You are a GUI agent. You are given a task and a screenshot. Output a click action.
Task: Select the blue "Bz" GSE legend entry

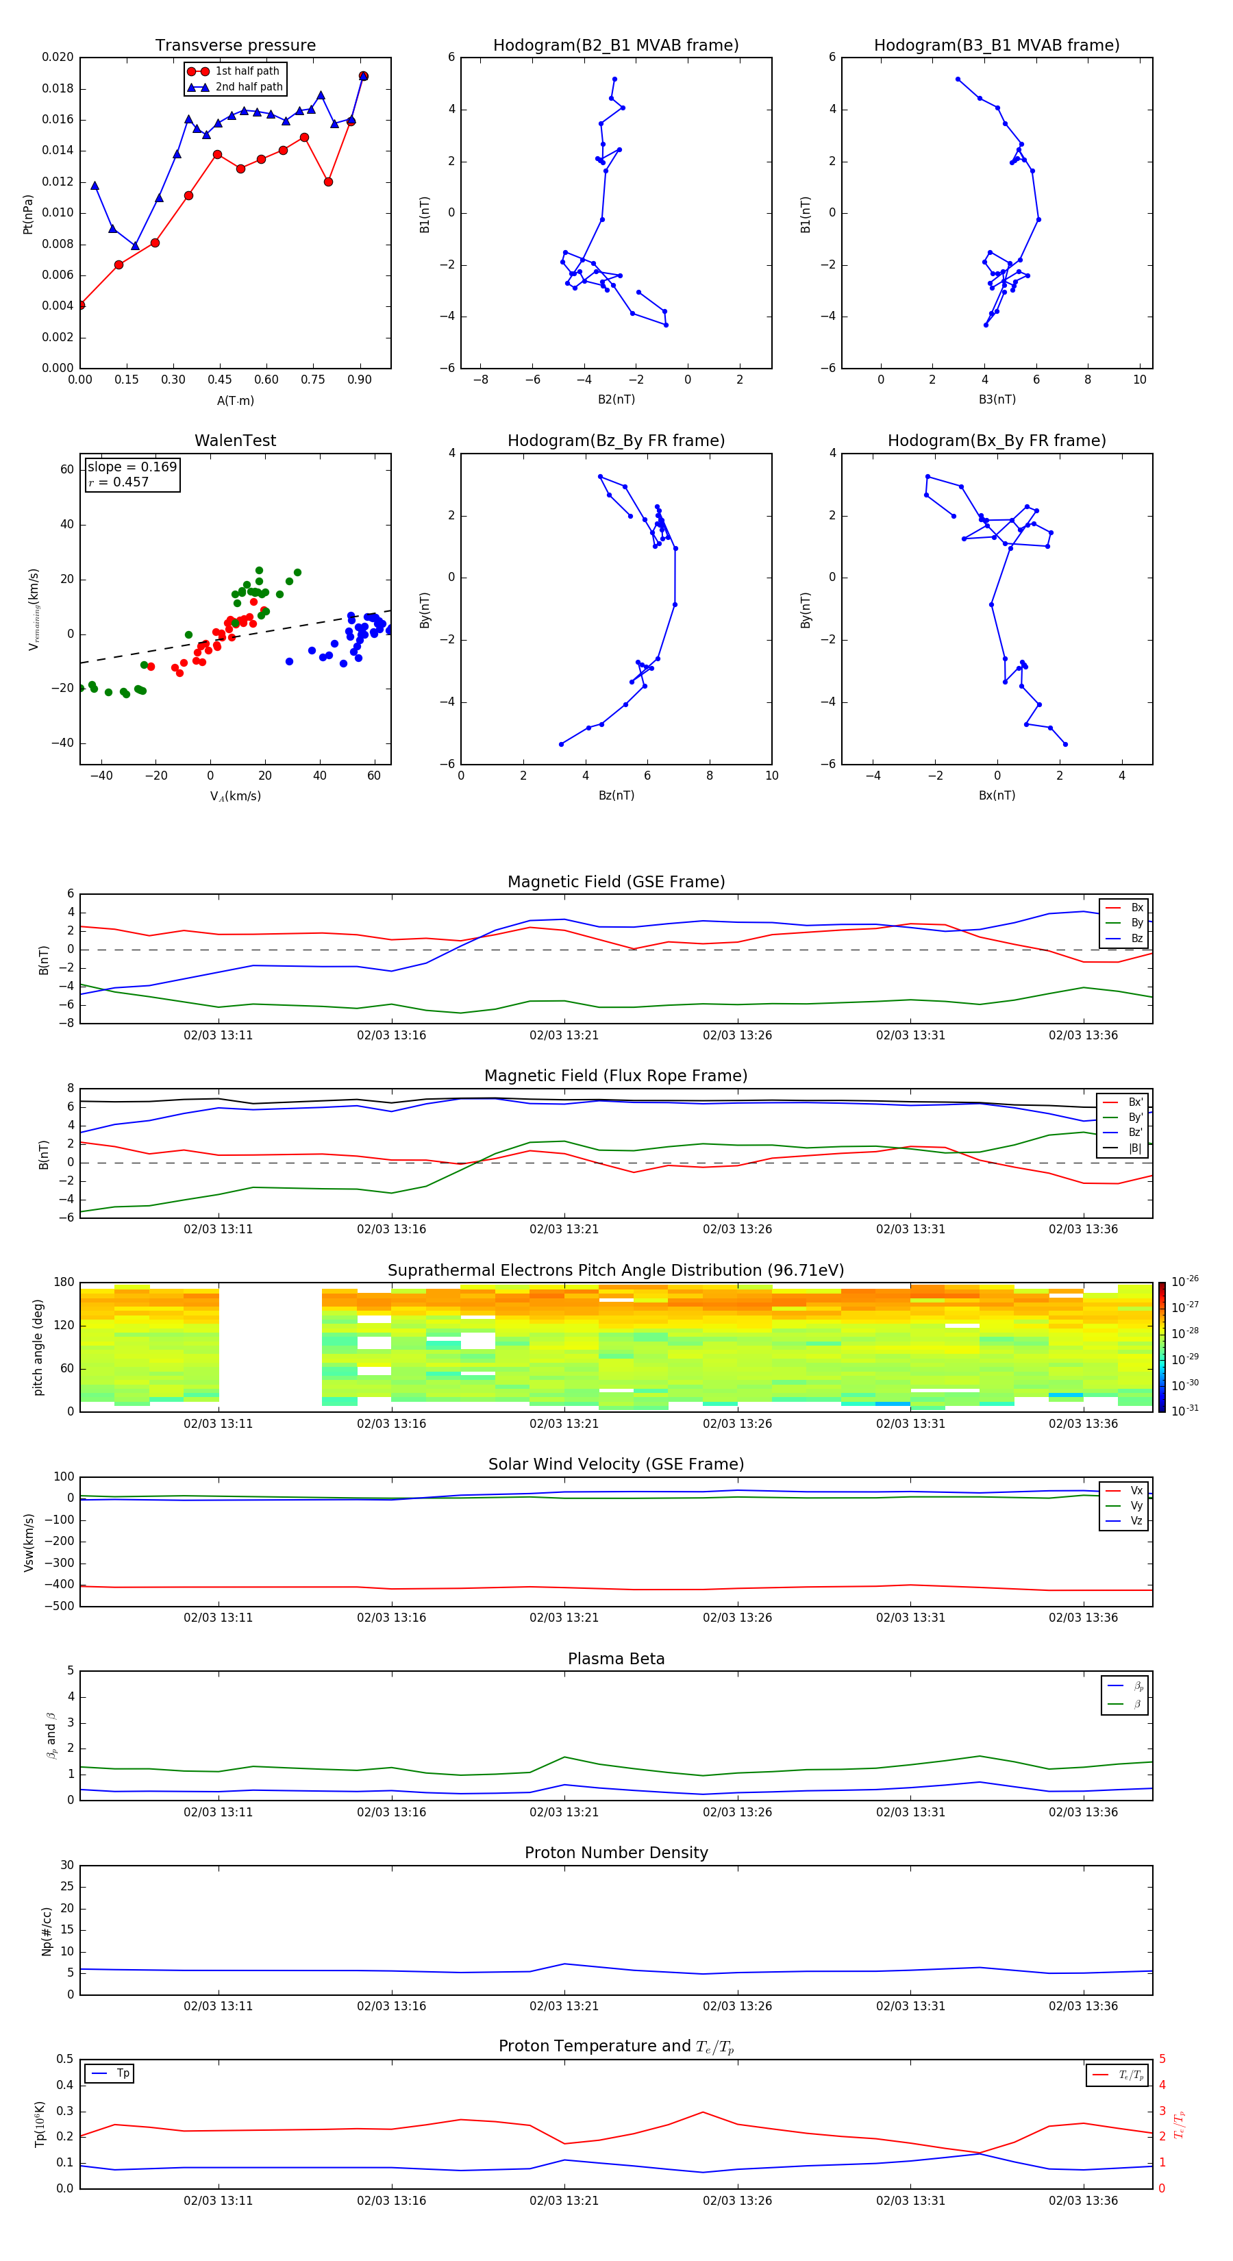(1124, 938)
